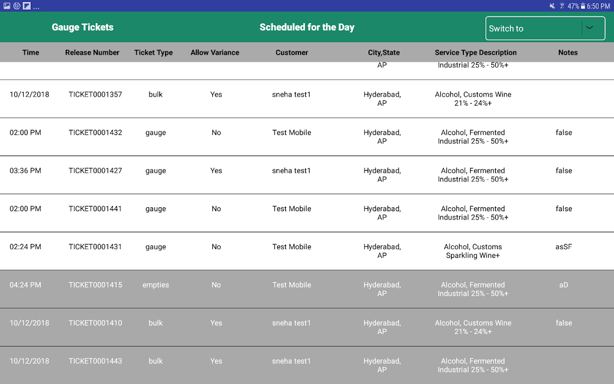The image size is (614, 384).
Task: Select the Scheduled for the Day heading
Action: click(307, 27)
